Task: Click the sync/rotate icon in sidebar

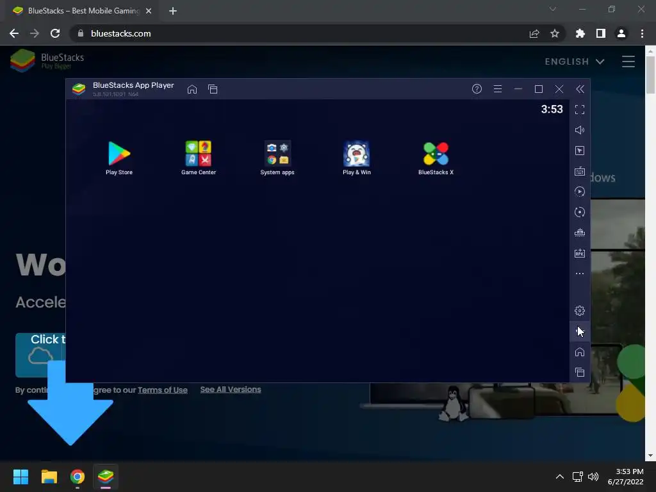Action: [x=579, y=212]
